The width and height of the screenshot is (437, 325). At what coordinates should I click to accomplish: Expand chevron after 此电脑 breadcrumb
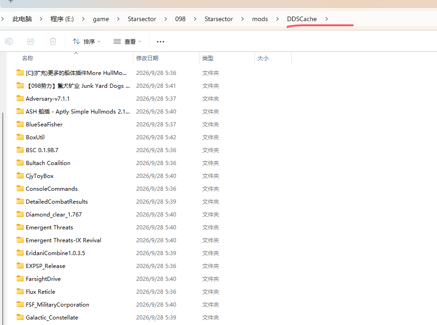(41, 19)
